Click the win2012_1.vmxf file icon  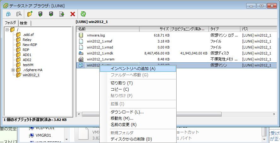click(x=81, y=41)
